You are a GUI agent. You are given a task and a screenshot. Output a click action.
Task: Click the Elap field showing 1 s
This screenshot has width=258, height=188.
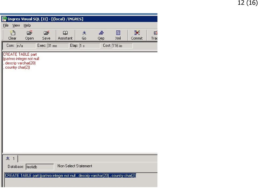[89, 46]
